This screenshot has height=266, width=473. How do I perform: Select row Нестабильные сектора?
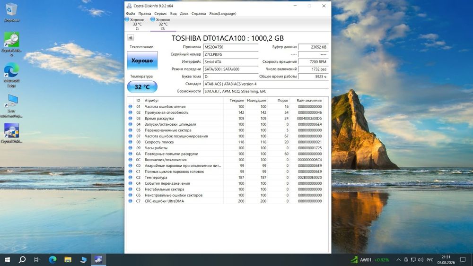pyautogui.click(x=225, y=189)
